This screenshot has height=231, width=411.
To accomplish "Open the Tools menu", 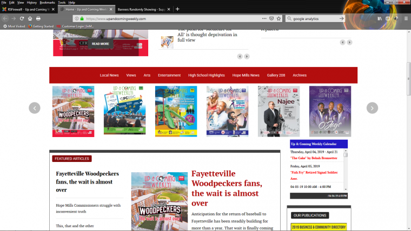I will point(62,3).
